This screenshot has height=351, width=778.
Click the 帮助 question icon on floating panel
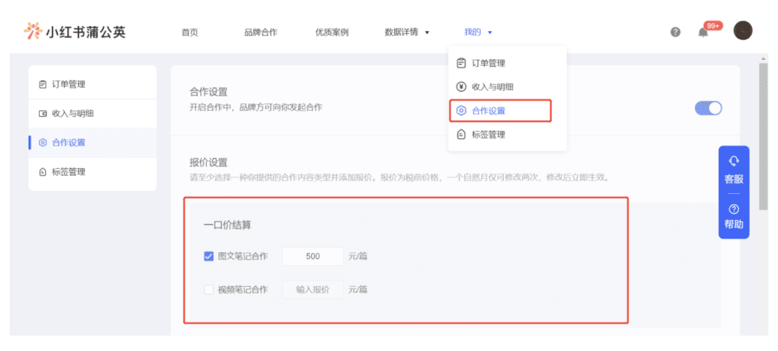[x=734, y=209]
